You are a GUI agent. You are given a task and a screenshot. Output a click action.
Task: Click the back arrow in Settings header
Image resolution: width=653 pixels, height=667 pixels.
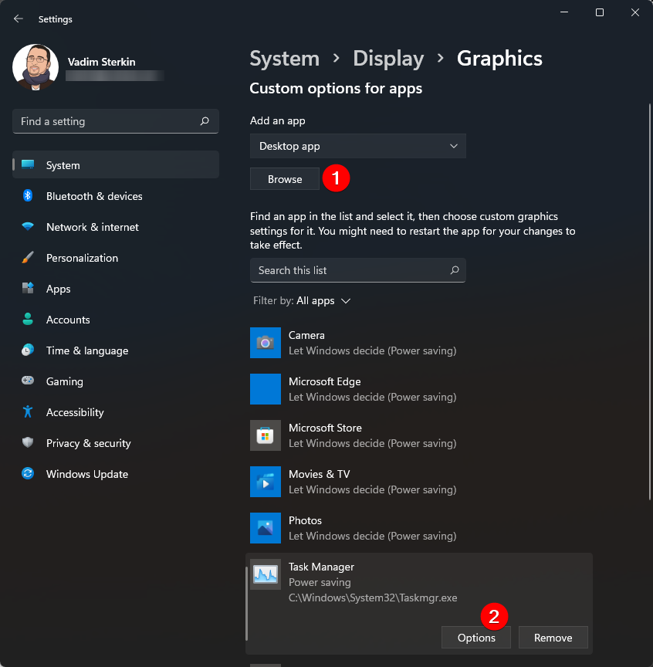(19, 19)
